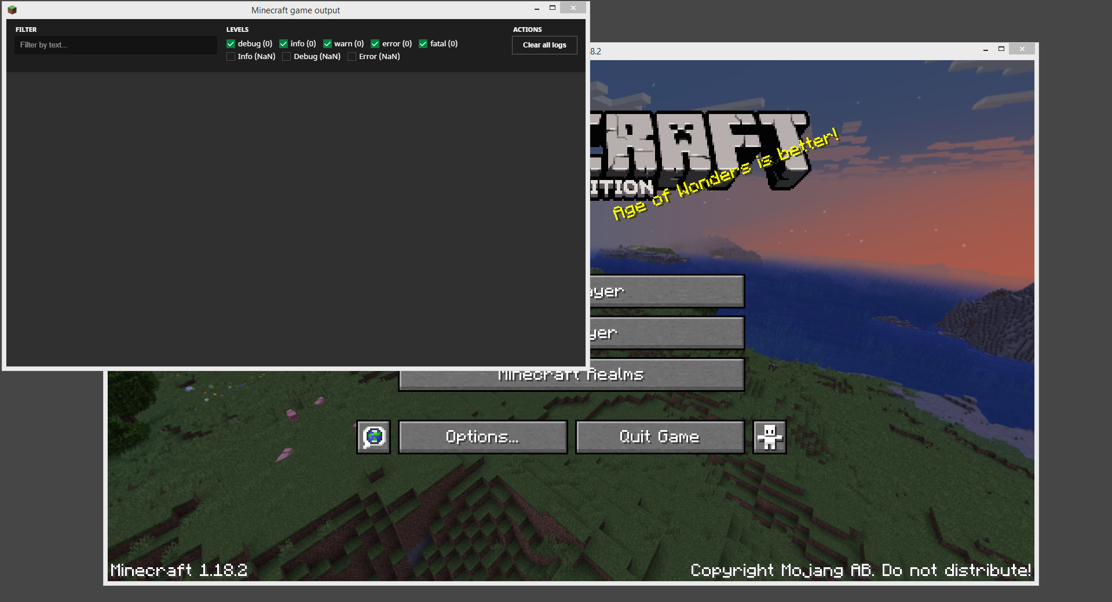The height and width of the screenshot is (602, 1112).
Task: Open the Options... menu button
Action: 482,437
